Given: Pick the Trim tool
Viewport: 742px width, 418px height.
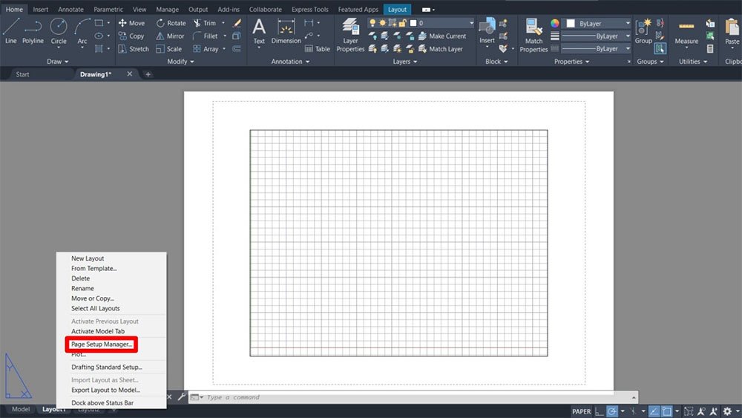Looking at the screenshot, I should (x=205, y=23).
